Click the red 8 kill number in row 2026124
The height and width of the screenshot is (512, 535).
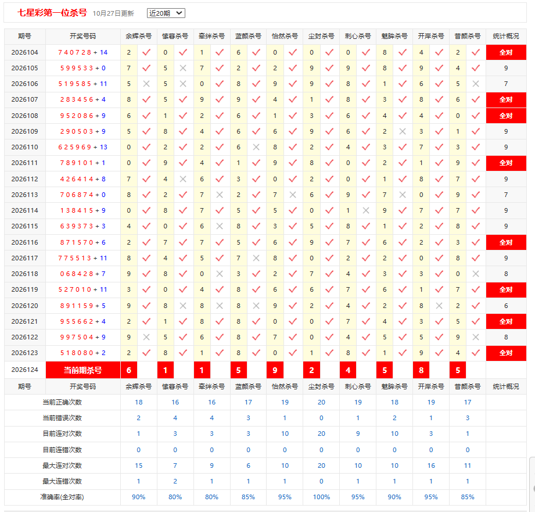point(421,370)
